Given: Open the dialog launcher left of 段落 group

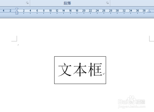Looking at the screenshot, I should click(x=27, y=3).
